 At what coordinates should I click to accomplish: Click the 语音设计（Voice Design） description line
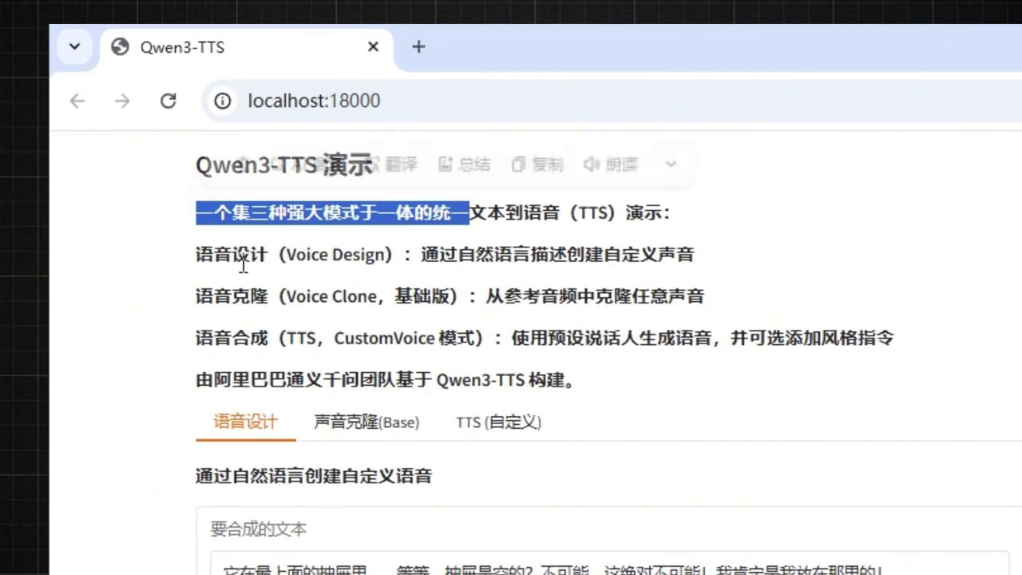tap(445, 255)
